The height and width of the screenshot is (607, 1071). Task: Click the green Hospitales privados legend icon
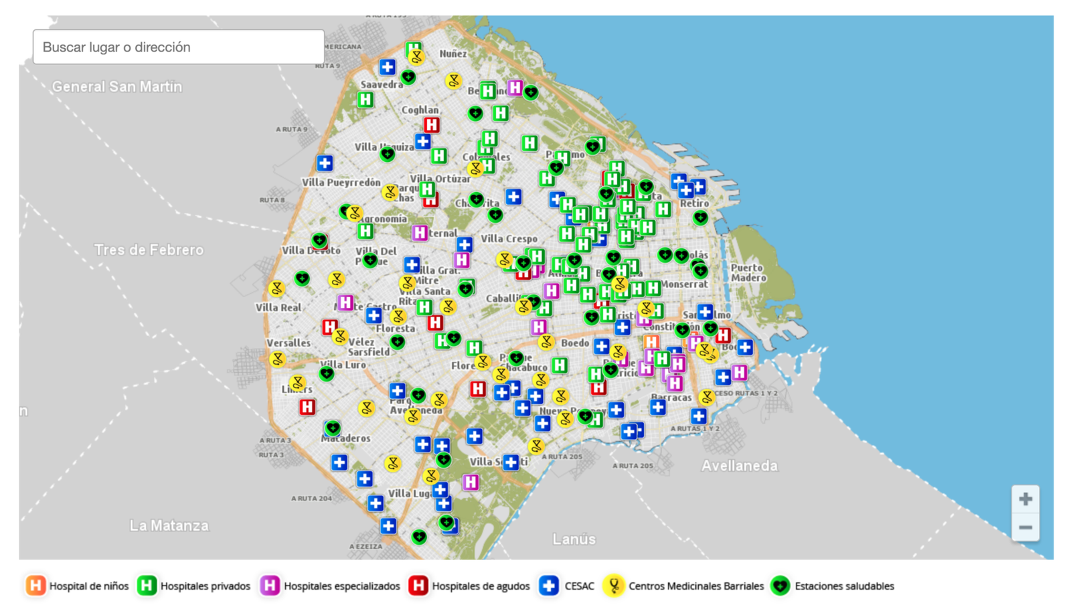(147, 586)
